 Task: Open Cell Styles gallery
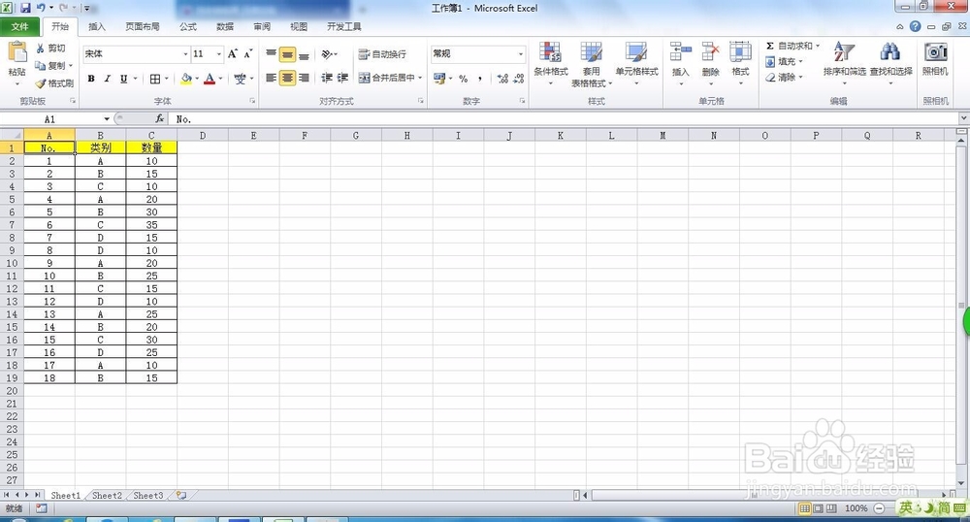636,64
